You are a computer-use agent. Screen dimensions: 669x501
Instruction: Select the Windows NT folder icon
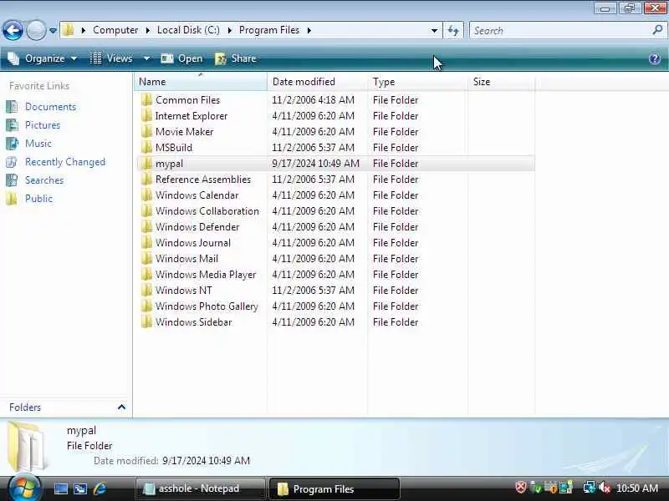(x=146, y=290)
